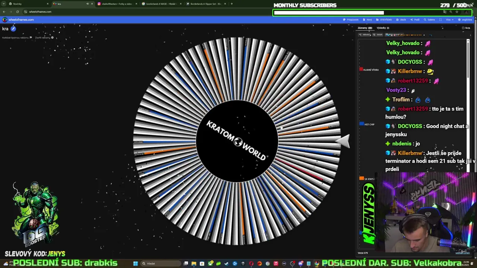Image resolution: width=477 pixels, height=268 pixels.
Task: Open the angličtina language selector
Action: (465, 20)
